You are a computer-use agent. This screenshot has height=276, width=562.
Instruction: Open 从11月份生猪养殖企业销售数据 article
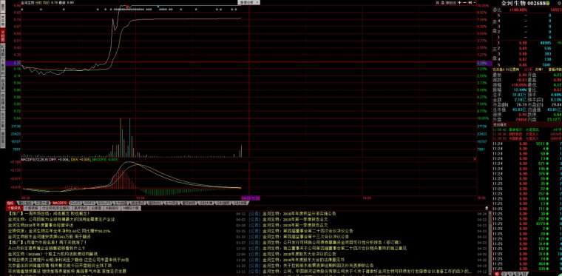point(47,248)
